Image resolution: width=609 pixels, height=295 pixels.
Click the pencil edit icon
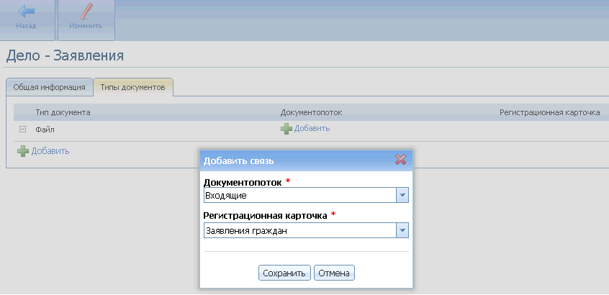(86, 12)
